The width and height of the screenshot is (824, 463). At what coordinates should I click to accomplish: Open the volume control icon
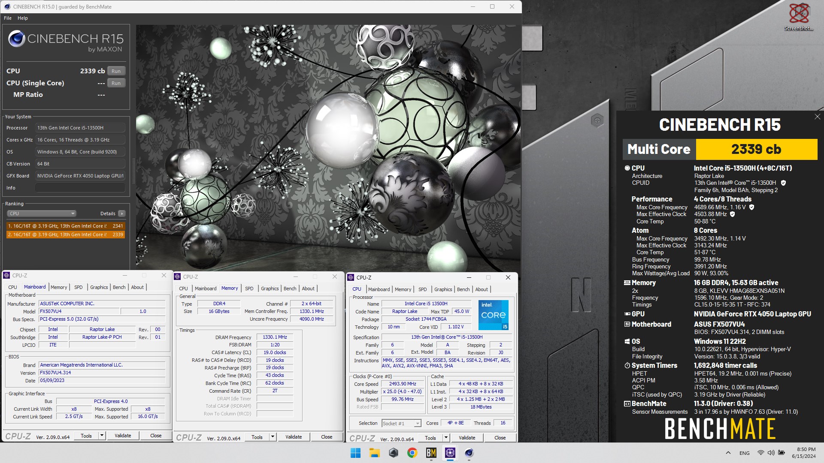click(x=771, y=453)
